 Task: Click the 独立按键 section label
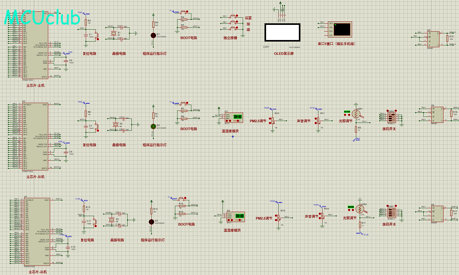point(230,38)
